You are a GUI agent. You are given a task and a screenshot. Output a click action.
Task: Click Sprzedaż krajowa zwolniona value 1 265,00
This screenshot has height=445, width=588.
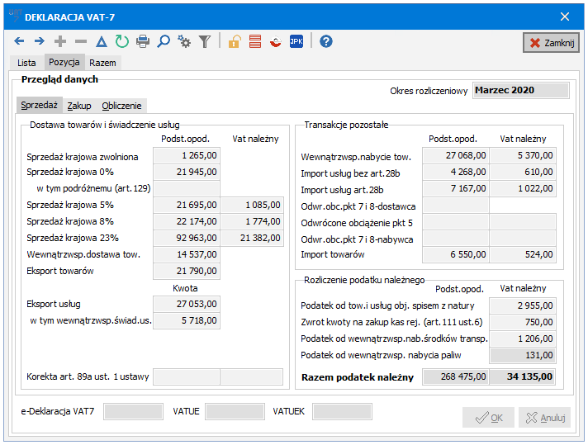[187, 155]
